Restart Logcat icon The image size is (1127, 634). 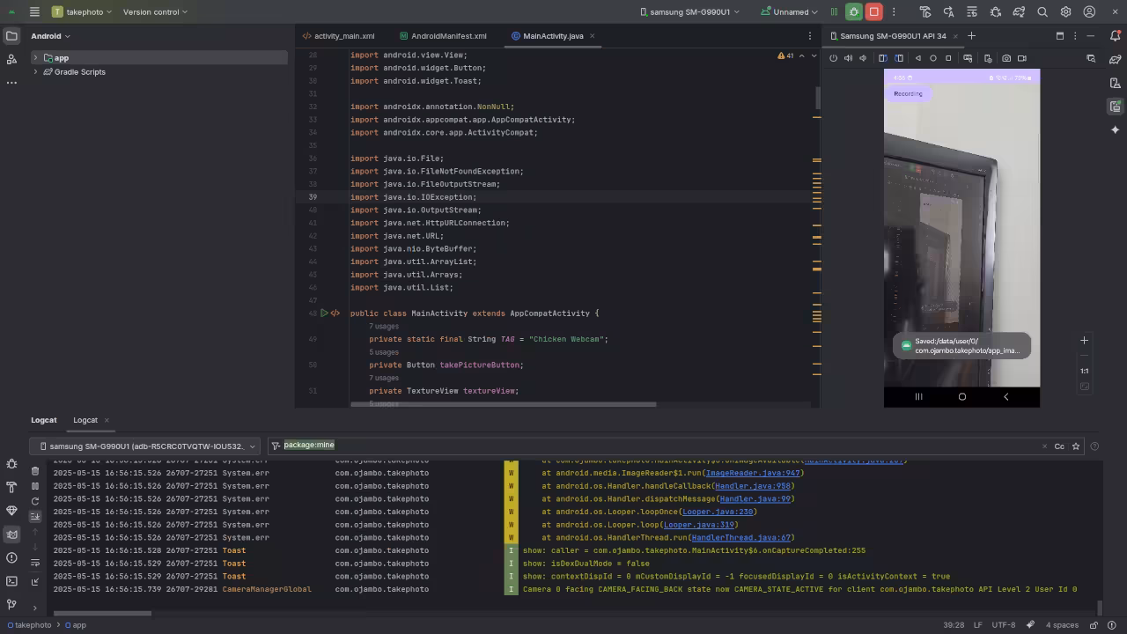(35, 501)
